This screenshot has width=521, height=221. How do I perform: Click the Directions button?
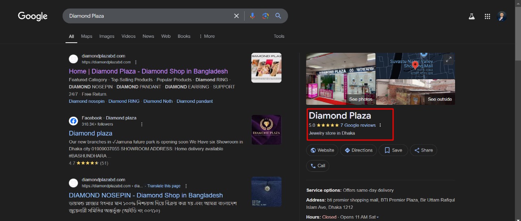click(359, 150)
